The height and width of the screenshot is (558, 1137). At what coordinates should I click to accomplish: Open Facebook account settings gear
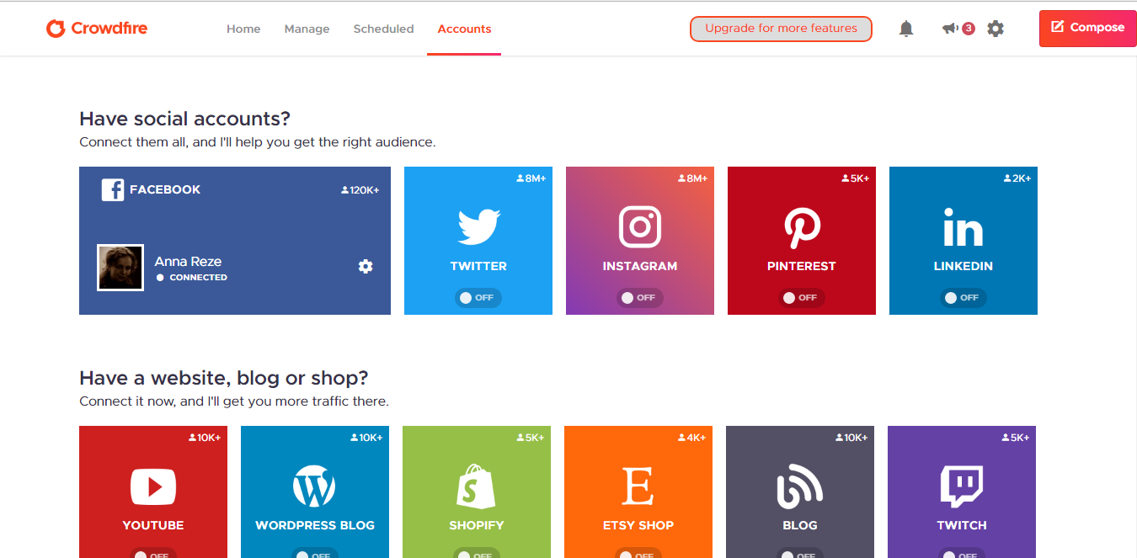tap(366, 266)
